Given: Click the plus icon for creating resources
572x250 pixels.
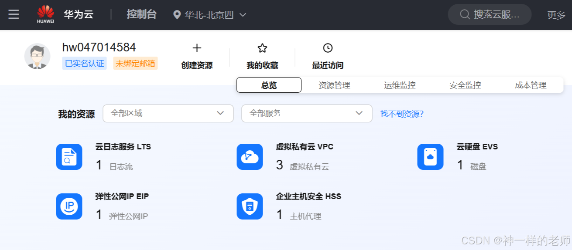Looking at the screenshot, I should click(x=197, y=48).
